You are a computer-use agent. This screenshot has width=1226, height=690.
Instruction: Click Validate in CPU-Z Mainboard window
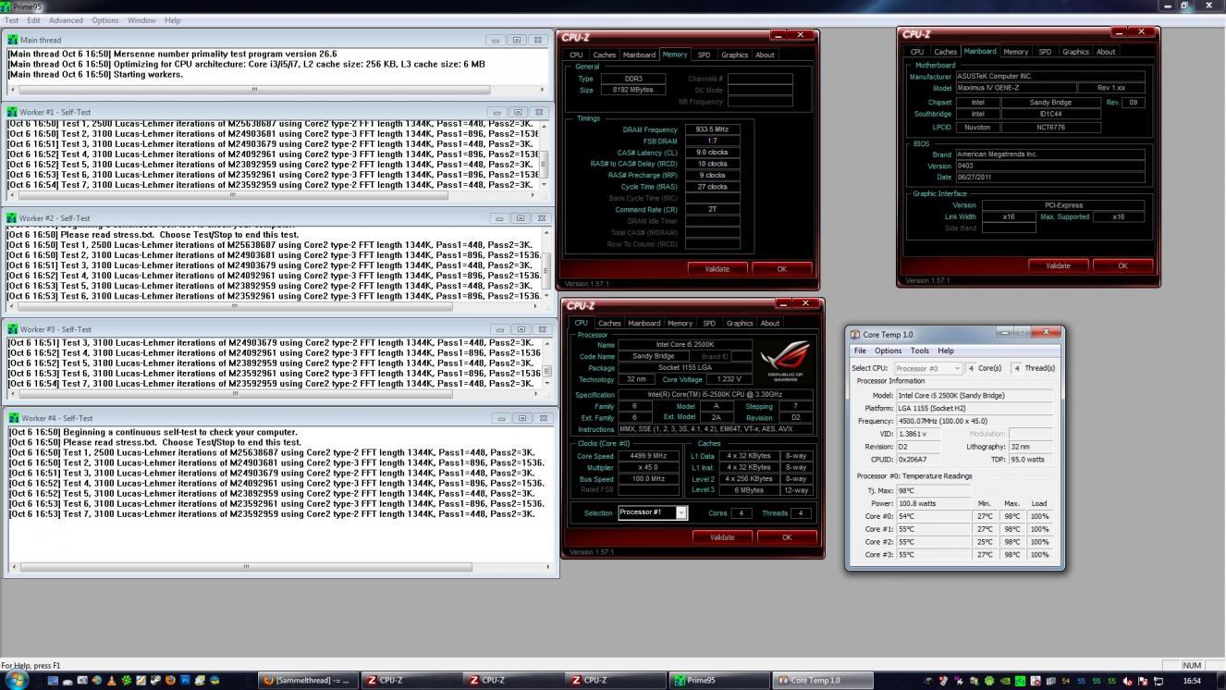coord(1058,265)
